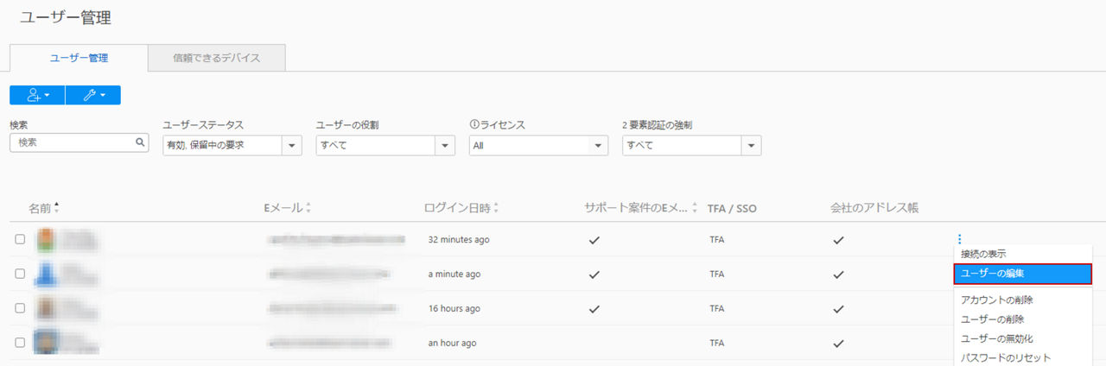Click the three-dot menu icon on first user row
This screenshot has width=1106, height=366.
coord(959,239)
